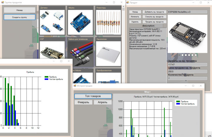Viewport: 212px width, 137px height.
Task: Click the Март heading text
Action: pos(148,92)
